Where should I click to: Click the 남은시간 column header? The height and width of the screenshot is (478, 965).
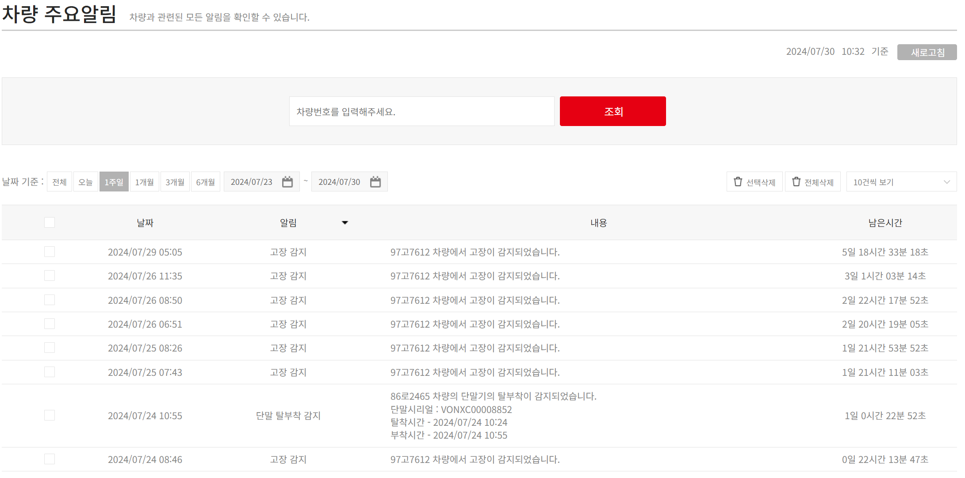(885, 223)
